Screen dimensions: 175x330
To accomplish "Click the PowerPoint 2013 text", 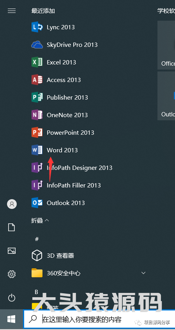I will click(x=71, y=133).
